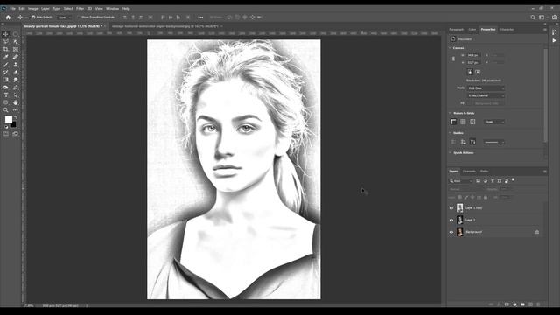Collapse the Rulers & Grids section
560x315 pixels.
click(x=451, y=113)
